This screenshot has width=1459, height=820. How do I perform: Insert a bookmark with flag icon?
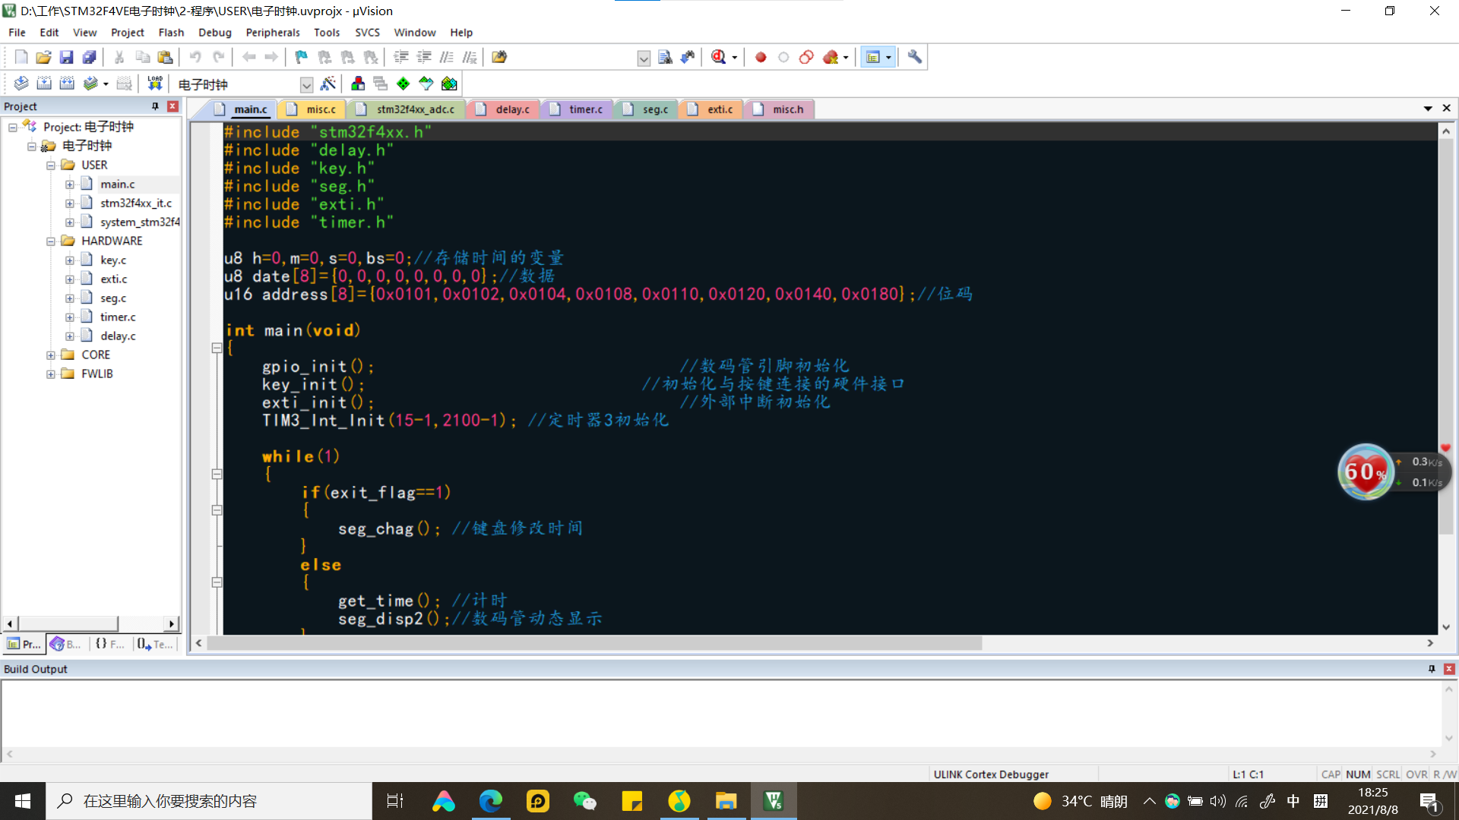(x=302, y=57)
